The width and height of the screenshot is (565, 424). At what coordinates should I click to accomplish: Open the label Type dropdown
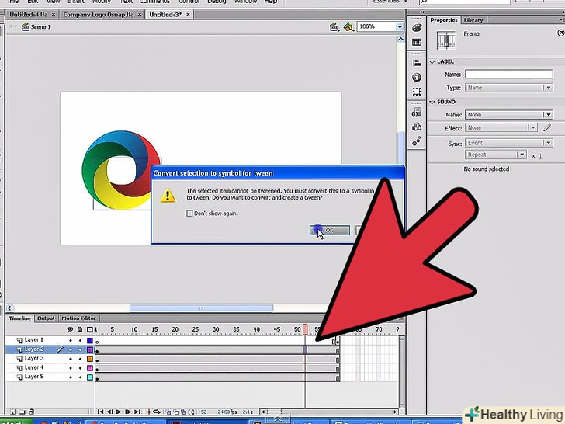(x=509, y=88)
